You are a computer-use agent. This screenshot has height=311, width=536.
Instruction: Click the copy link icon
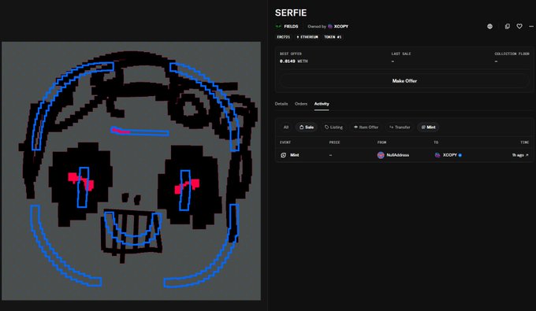pyautogui.click(x=508, y=26)
